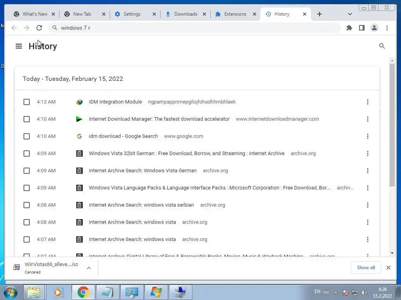Click the address bar with windows 7 r

pos(194,28)
